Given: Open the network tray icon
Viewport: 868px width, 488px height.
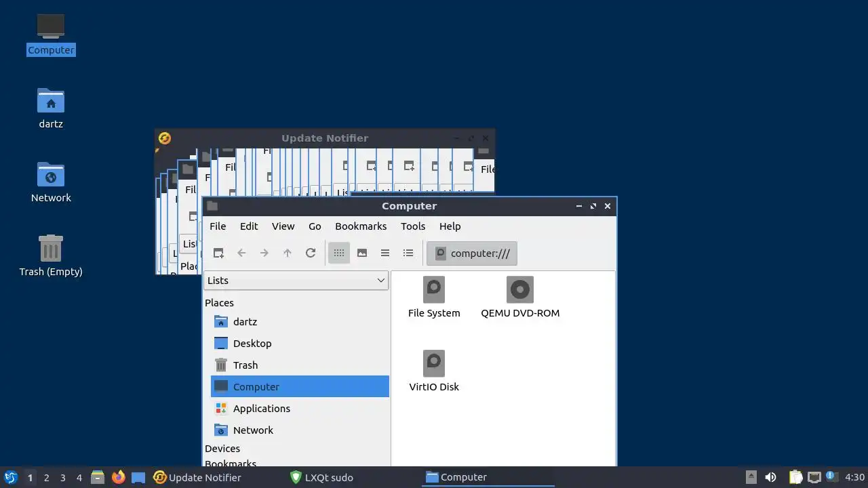Looking at the screenshot, I should pyautogui.click(x=814, y=477).
